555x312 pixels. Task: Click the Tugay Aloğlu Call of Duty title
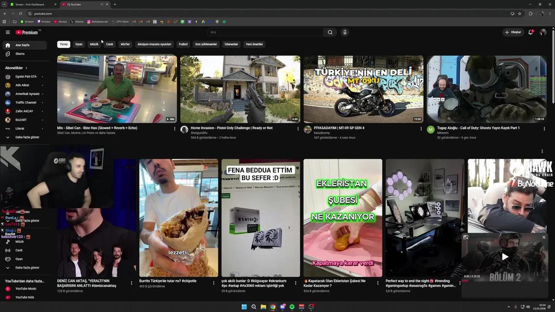click(478, 128)
